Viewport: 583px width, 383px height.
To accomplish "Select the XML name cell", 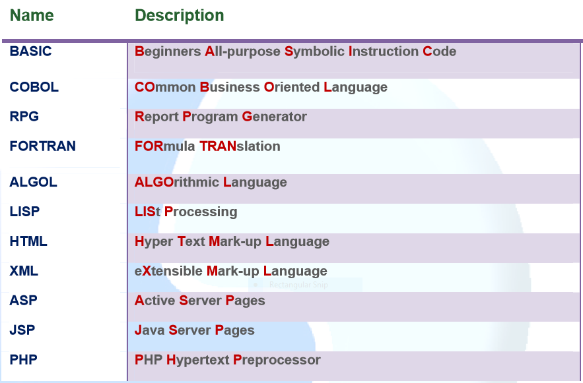I will [x=24, y=271].
